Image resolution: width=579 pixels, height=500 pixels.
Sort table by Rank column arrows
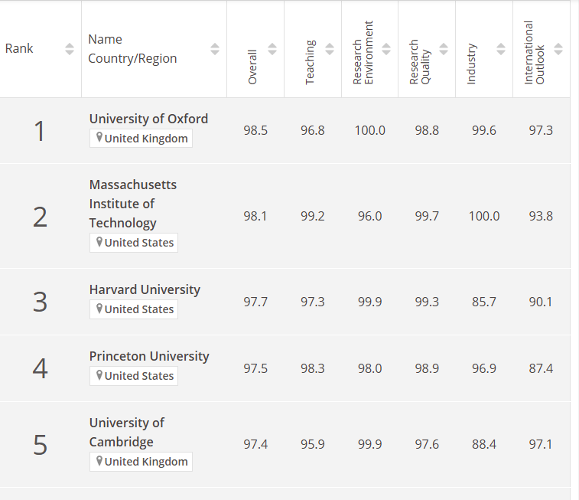coord(70,49)
